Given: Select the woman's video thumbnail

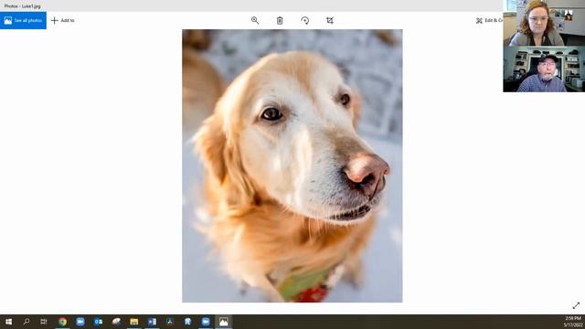Looking at the screenshot, I should coord(544,23).
